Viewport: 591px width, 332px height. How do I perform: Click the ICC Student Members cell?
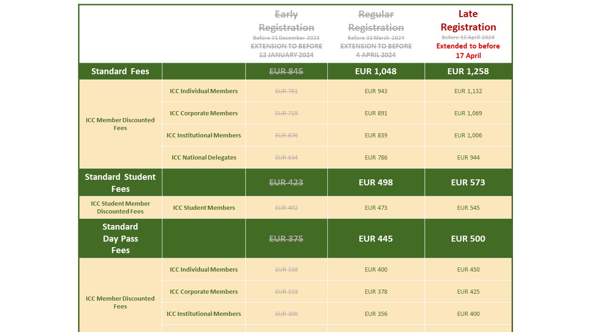(x=204, y=207)
